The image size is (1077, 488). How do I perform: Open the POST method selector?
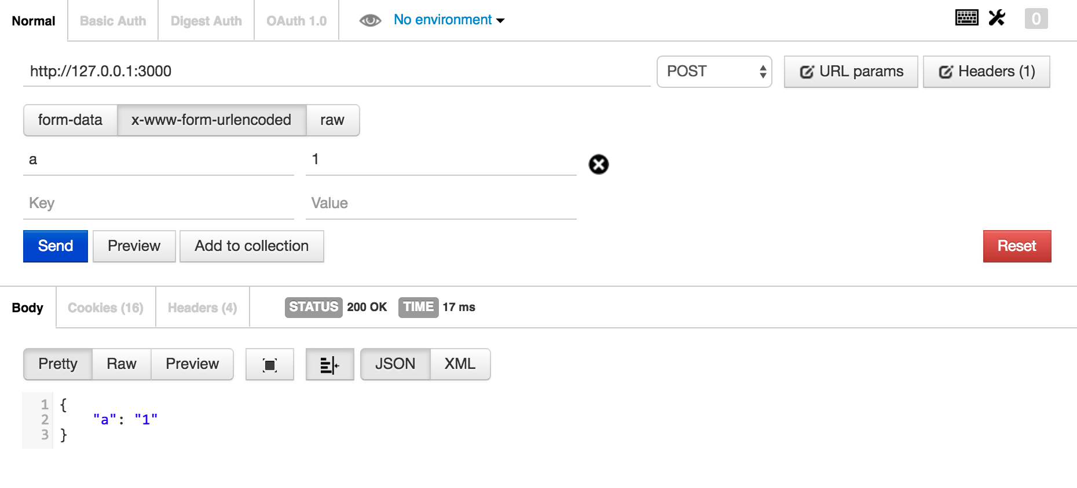[714, 72]
